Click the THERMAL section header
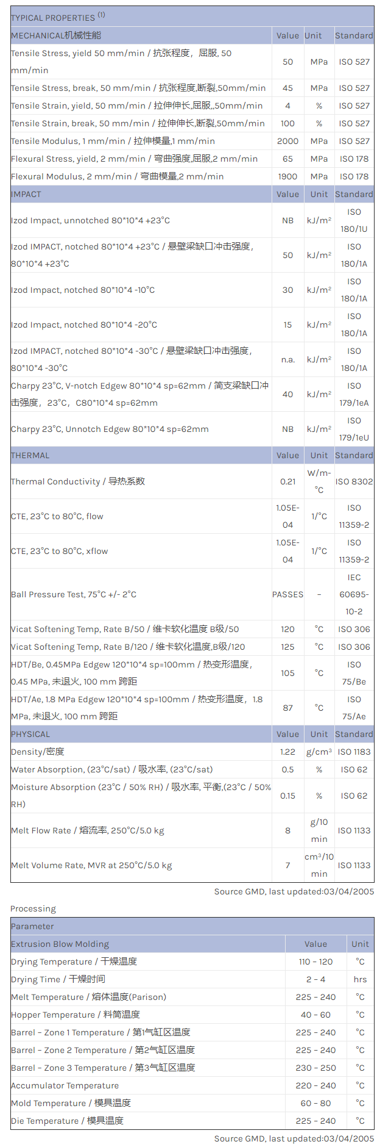The width and height of the screenshot is (377, 1147). (30, 455)
